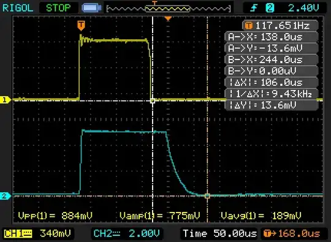Viewport: 331px width, 242px height.
Task: Click the orange T trigger marker on waveform
Action: pos(81,26)
